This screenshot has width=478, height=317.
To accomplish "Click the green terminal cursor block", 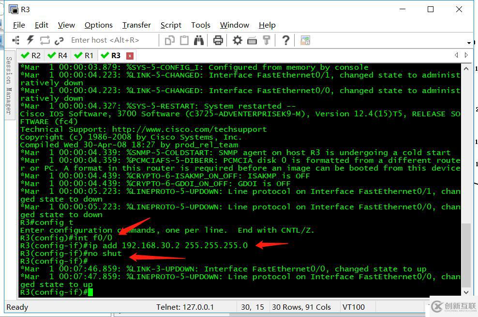I will 90,293.
